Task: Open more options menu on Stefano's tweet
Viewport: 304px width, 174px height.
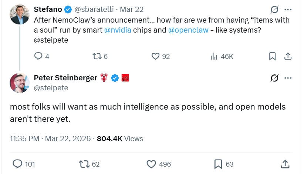Action: (x=288, y=9)
